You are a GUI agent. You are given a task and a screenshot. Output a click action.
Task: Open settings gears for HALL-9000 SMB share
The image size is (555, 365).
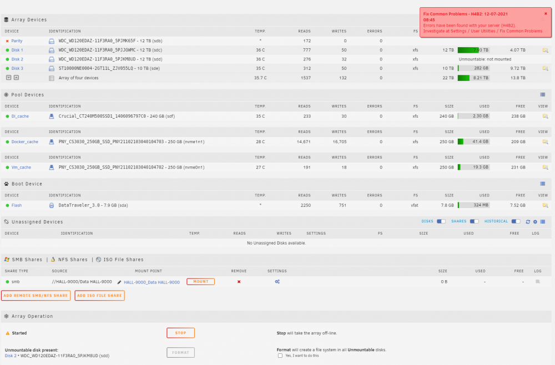277,282
